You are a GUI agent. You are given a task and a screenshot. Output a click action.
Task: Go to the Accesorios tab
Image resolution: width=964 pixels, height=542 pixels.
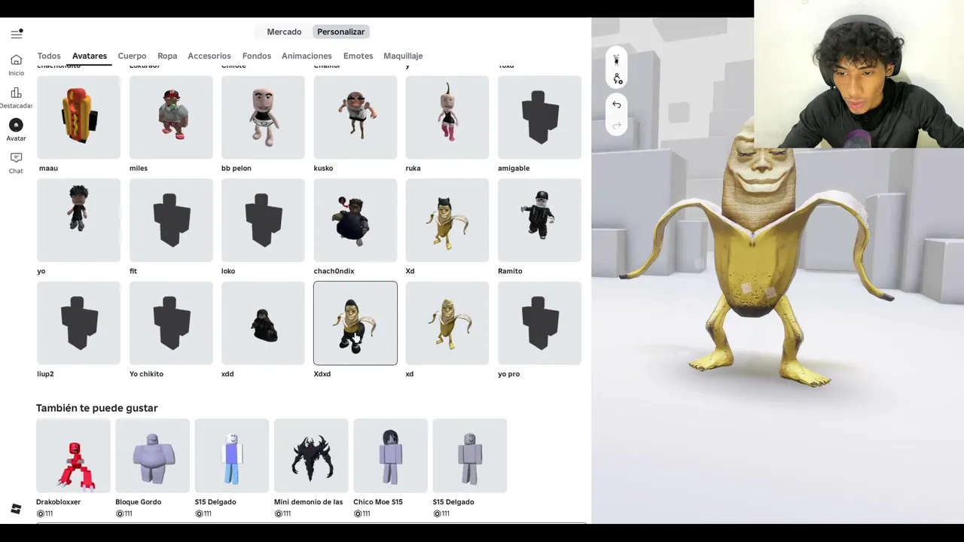209,56
